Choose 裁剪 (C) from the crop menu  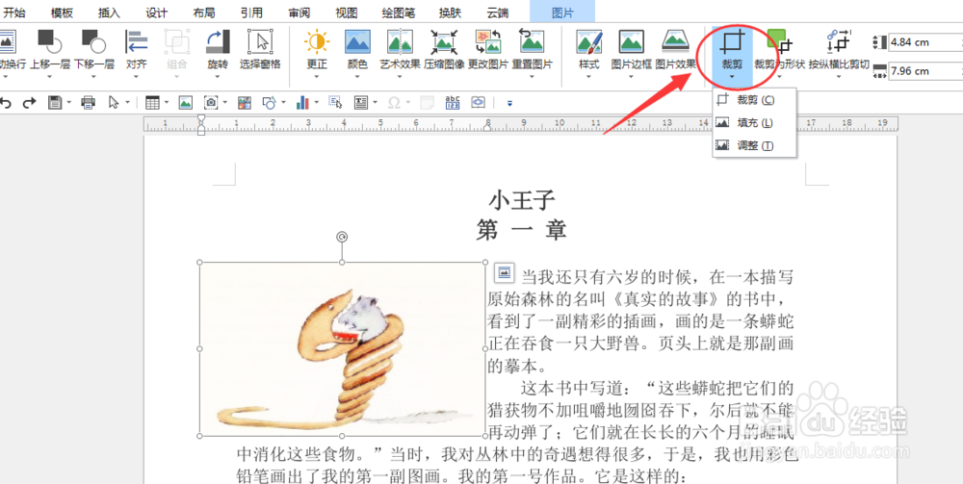tap(754, 100)
